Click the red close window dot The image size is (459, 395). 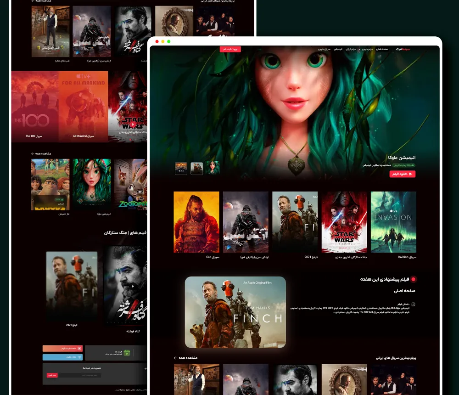[x=157, y=42]
